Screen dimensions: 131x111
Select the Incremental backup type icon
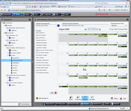pyautogui.click(x=78, y=98)
